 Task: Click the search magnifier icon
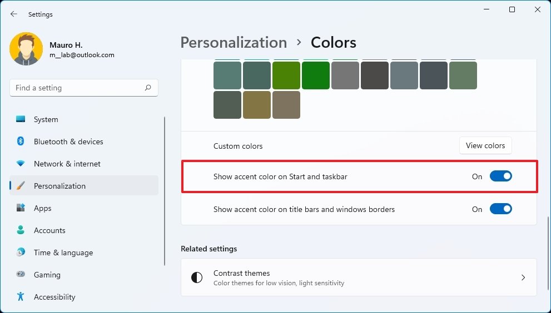148,88
